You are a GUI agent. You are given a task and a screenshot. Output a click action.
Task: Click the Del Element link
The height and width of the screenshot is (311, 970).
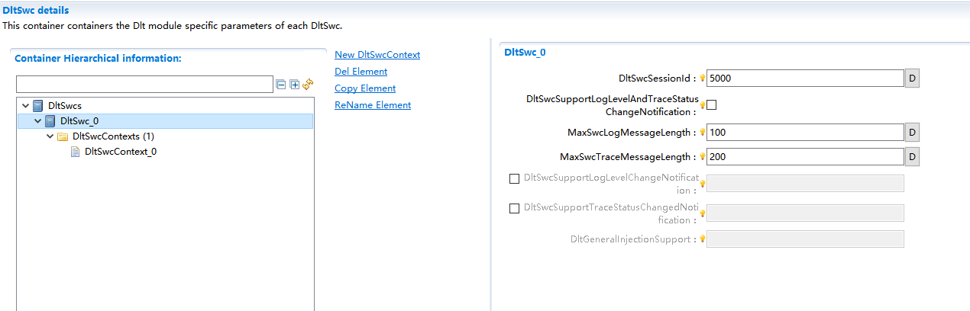click(x=361, y=72)
